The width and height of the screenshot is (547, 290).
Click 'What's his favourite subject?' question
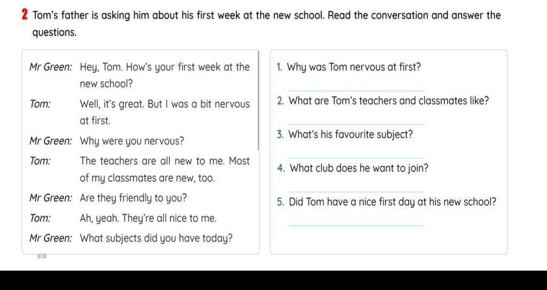pos(351,135)
